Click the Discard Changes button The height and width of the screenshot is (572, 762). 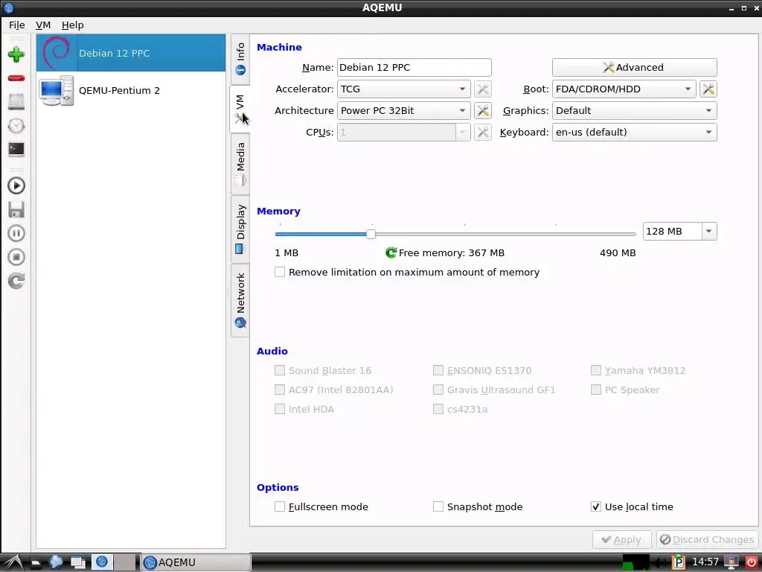pyautogui.click(x=708, y=539)
